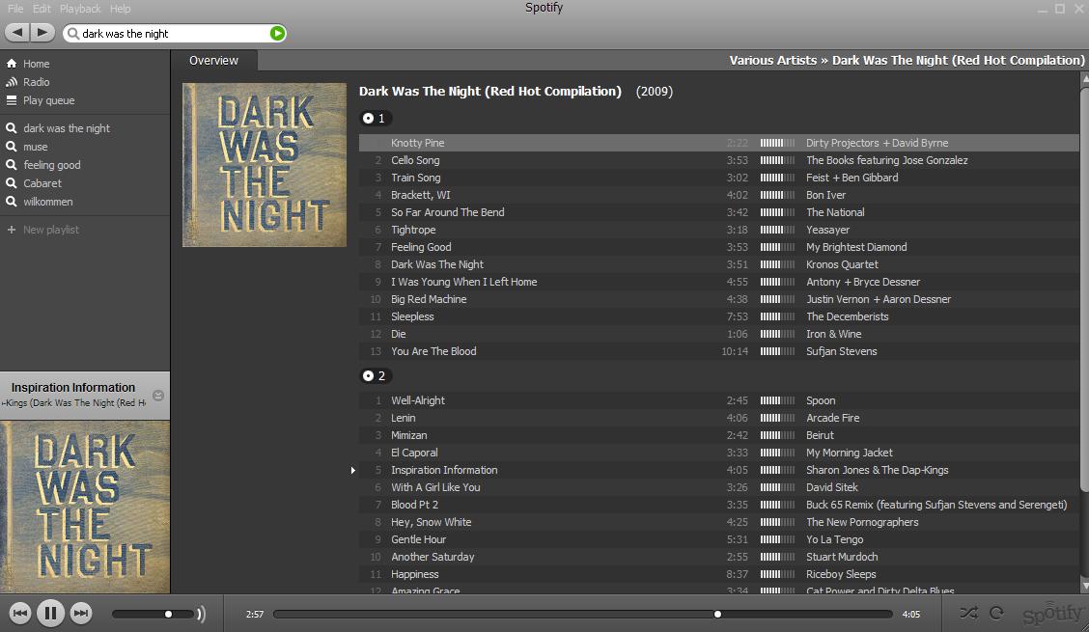Image resolution: width=1089 pixels, height=632 pixels.
Task: Play disc 2 with its circular play button
Action: (x=370, y=376)
